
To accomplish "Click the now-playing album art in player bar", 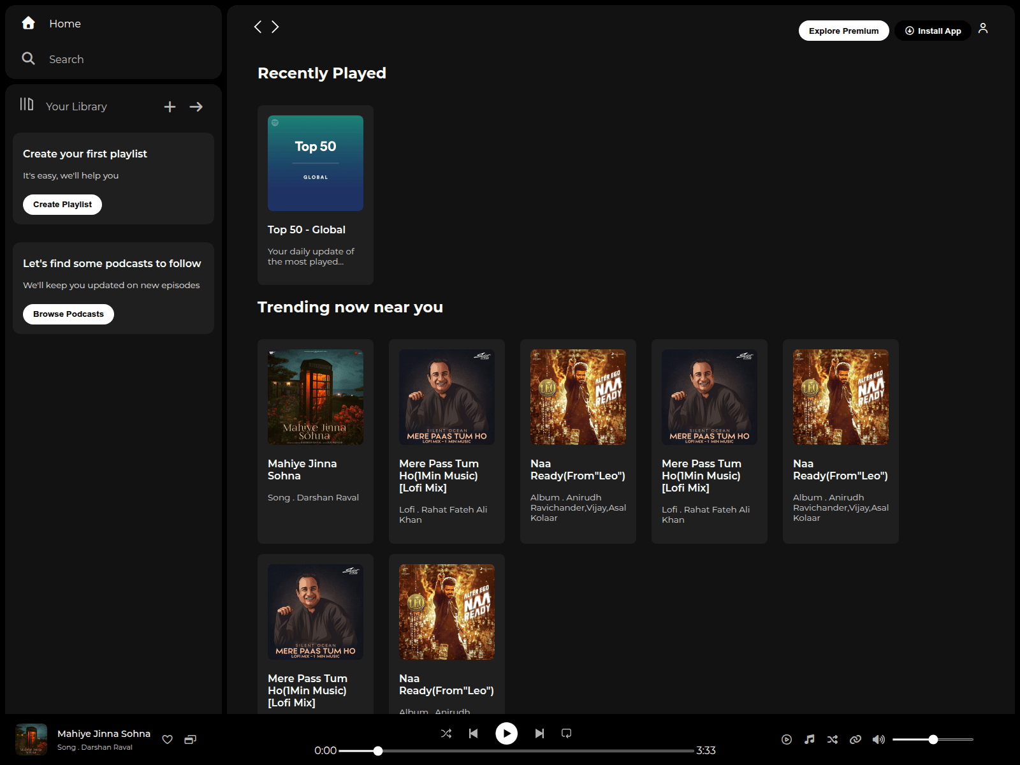I will 31,739.
